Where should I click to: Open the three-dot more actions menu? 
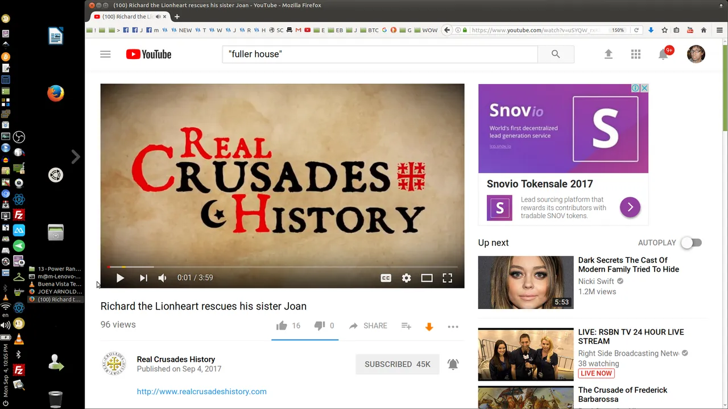coord(453,326)
